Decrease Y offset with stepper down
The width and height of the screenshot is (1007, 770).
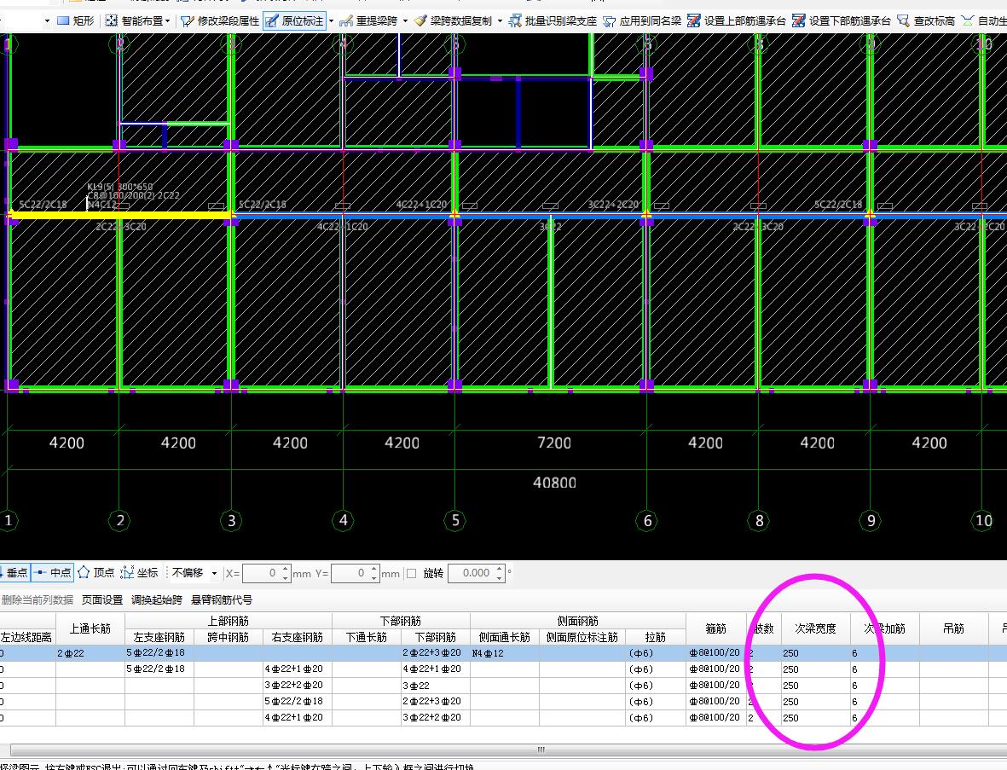tap(373, 577)
